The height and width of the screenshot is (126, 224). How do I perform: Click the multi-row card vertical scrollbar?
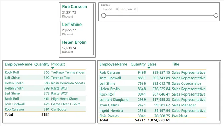coord(93,29)
